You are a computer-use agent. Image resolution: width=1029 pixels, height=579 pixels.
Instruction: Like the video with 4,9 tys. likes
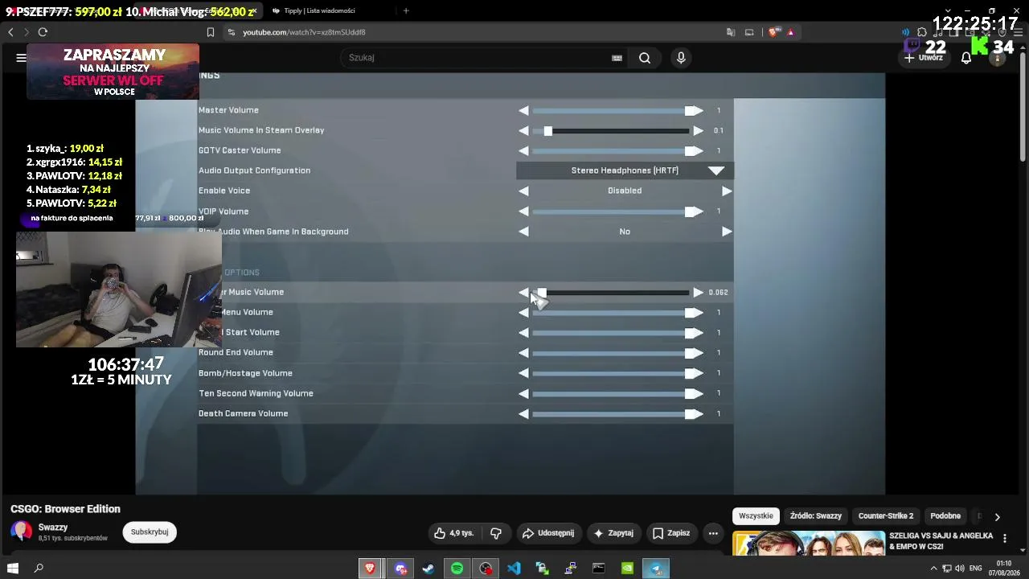(x=455, y=533)
